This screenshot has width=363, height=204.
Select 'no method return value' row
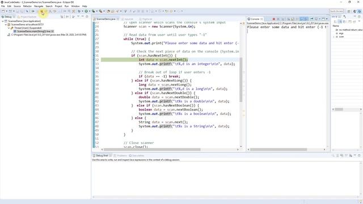(349, 30)
